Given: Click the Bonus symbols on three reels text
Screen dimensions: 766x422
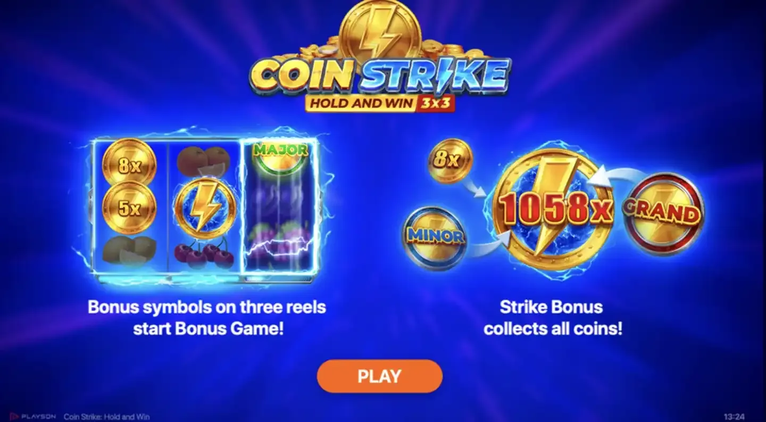Looking at the screenshot, I should pos(207,318).
